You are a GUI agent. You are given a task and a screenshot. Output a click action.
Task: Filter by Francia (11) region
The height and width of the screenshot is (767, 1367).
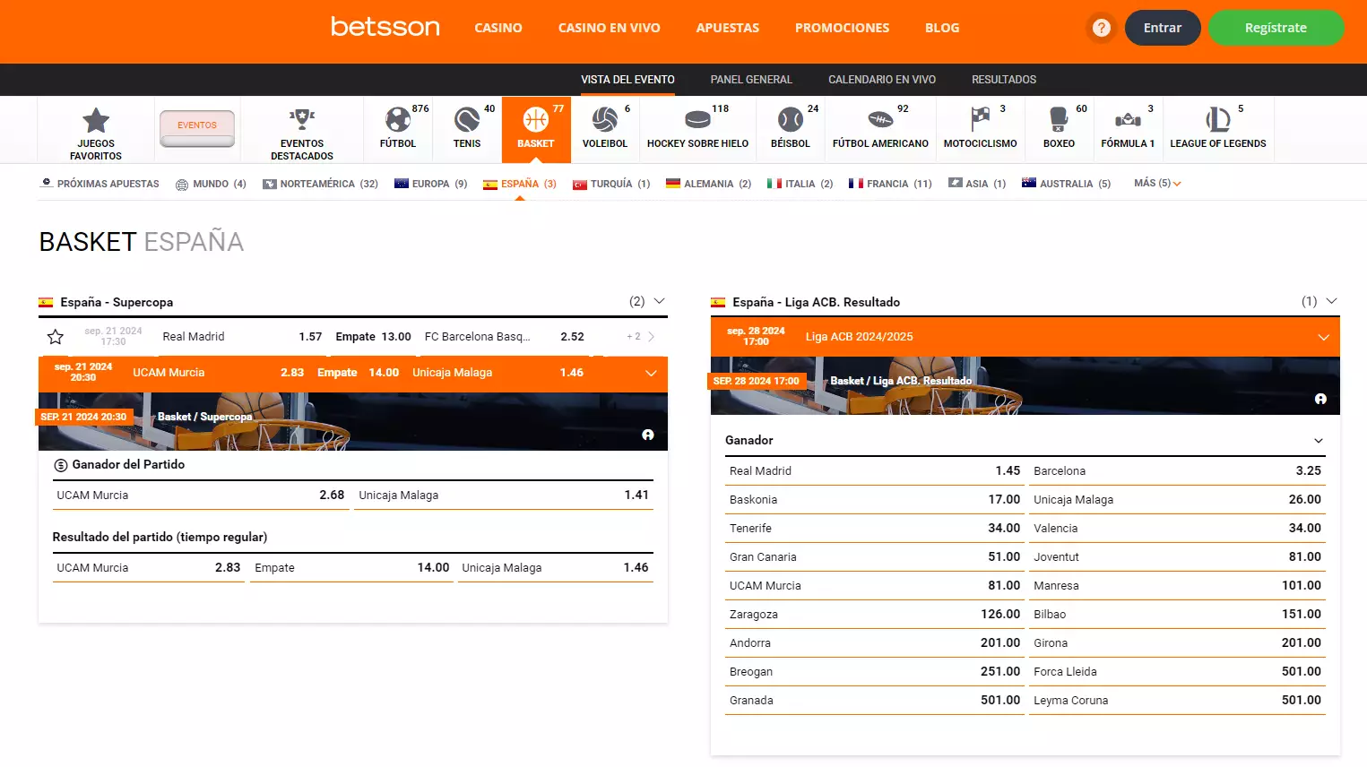coord(890,184)
